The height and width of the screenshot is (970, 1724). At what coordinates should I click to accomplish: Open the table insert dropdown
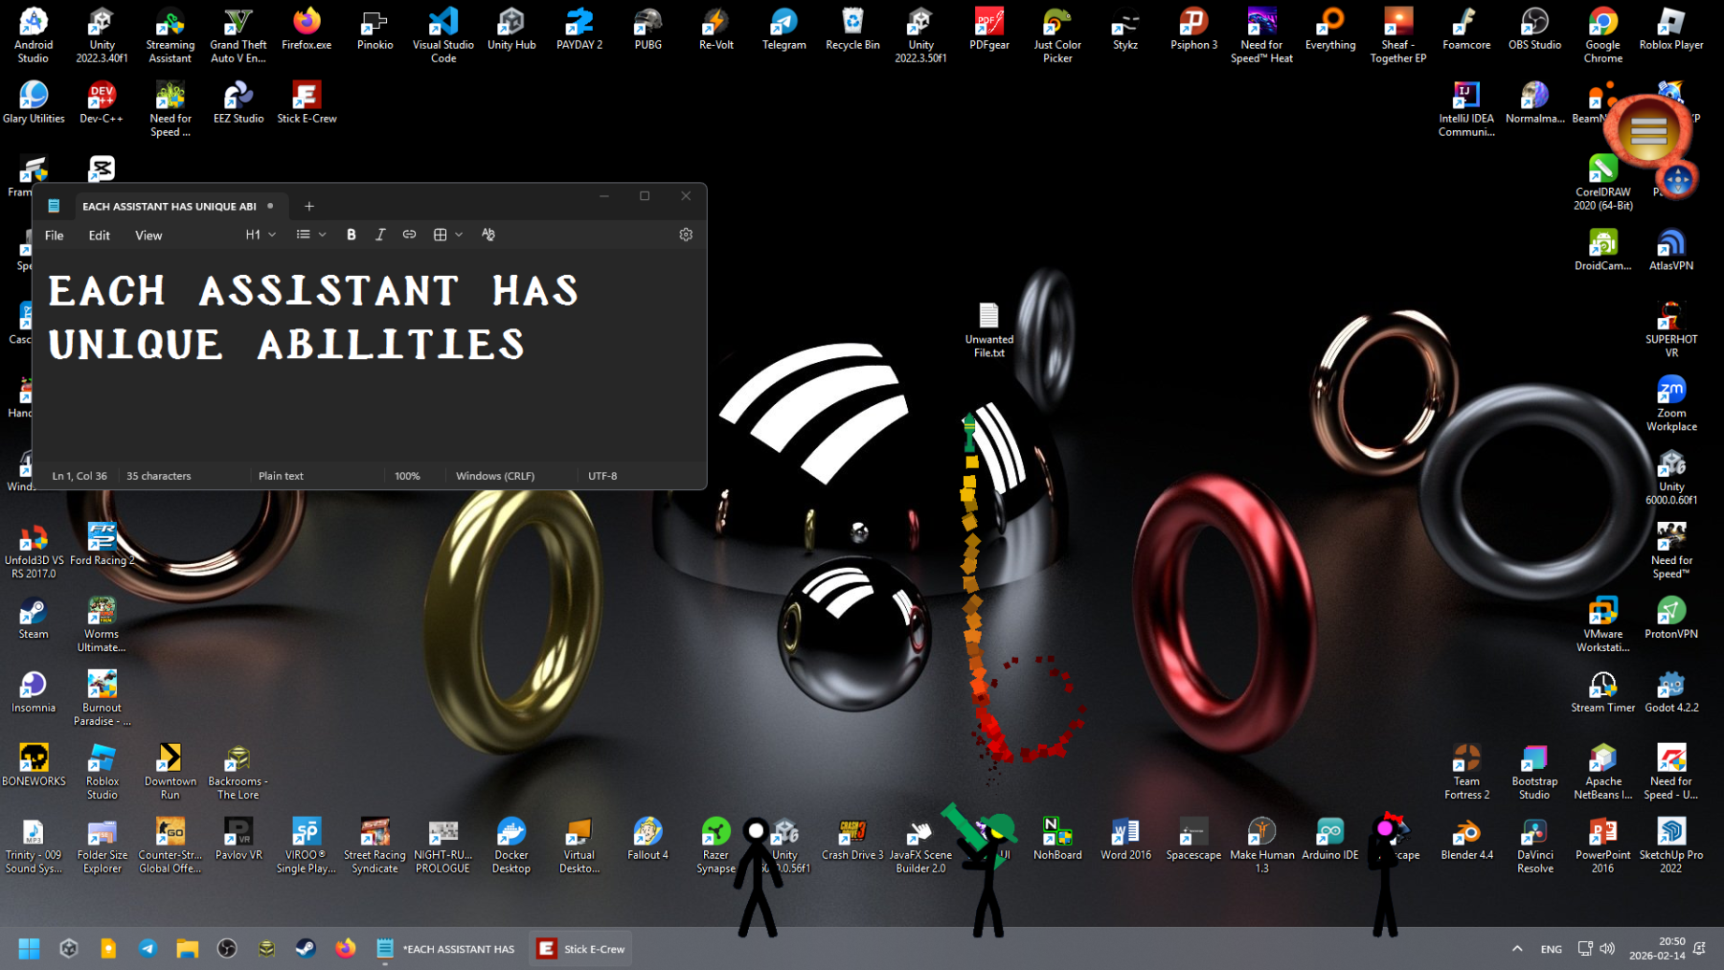[x=447, y=235]
